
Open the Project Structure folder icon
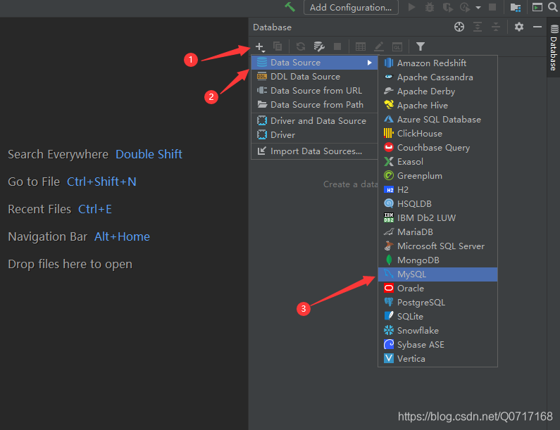click(516, 7)
